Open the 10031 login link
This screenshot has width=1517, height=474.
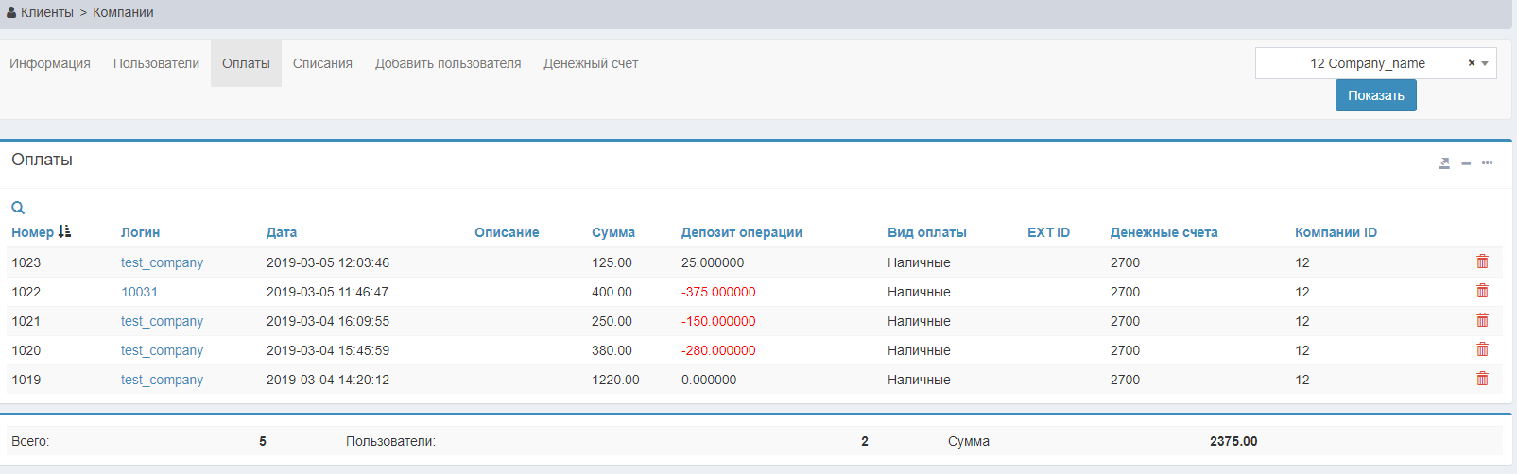pos(139,292)
